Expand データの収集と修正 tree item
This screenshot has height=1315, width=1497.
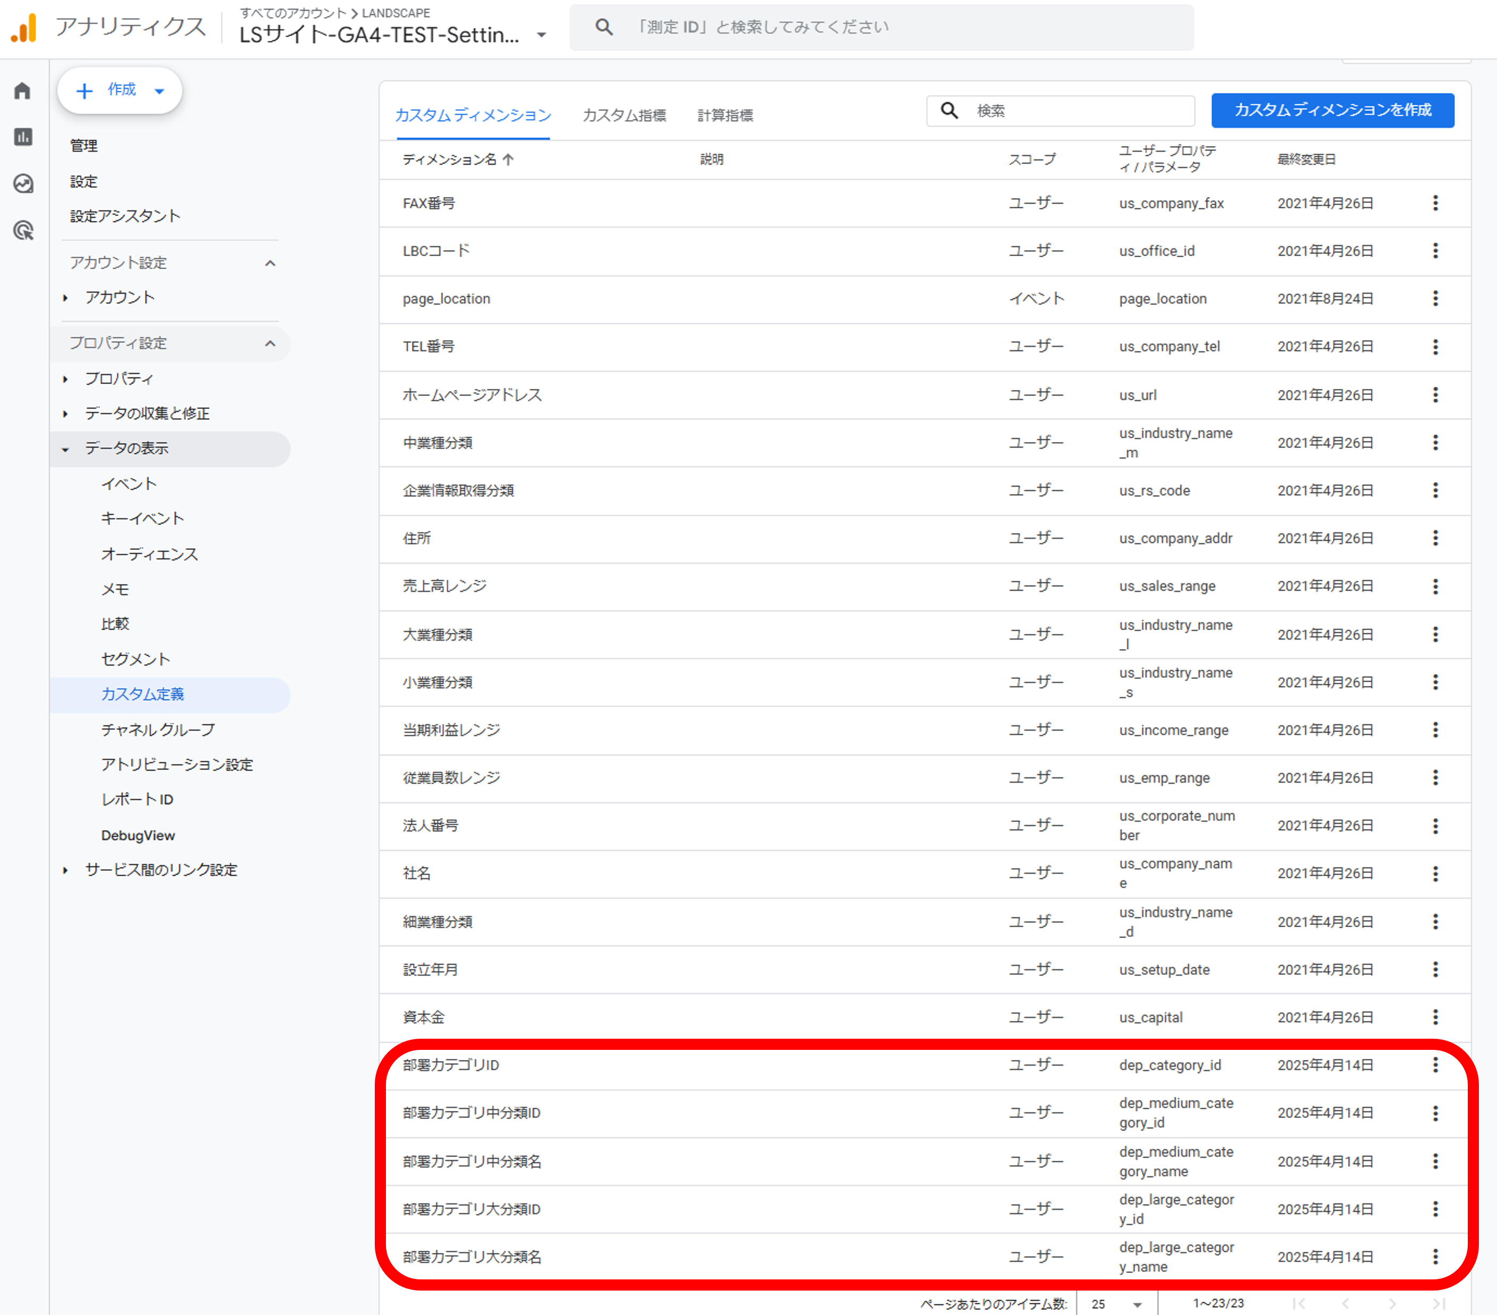(x=65, y=414)
